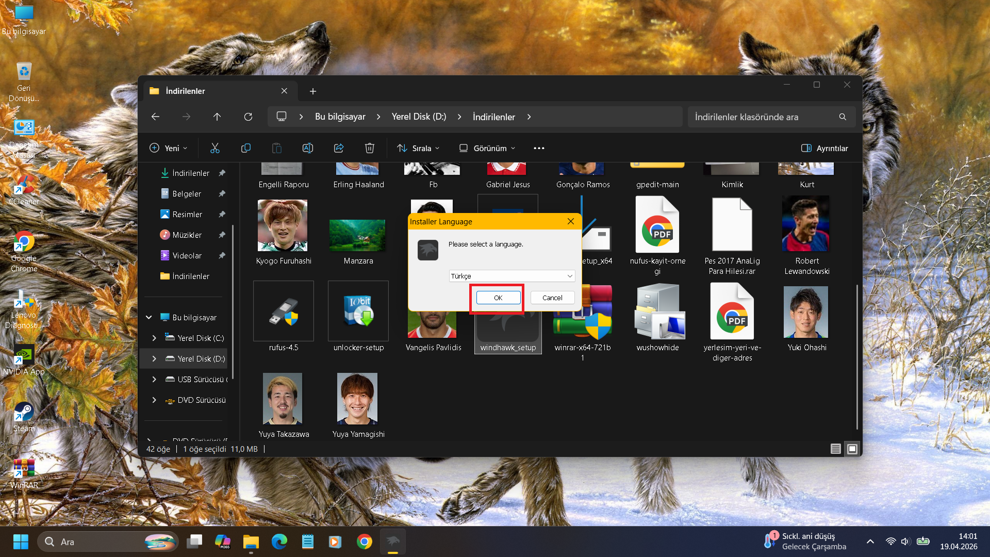Open Microsoft Edge from taskbar
Viewport: 990px width, 557px height.
279,542
